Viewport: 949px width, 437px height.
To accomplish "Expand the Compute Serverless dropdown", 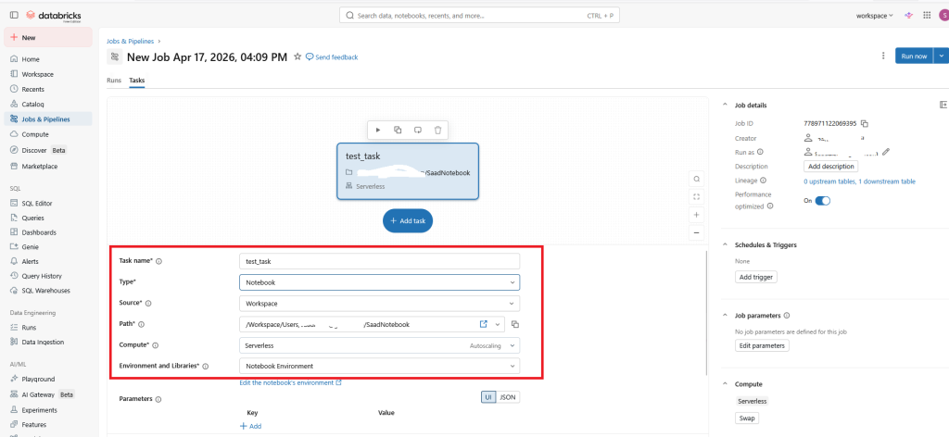I will [x=379, y=345].
